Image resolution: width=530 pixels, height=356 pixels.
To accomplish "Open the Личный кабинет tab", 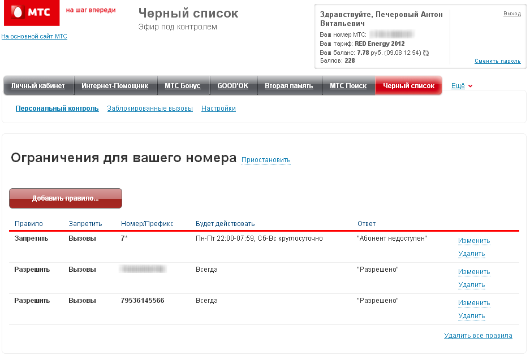I will tap(38, 86).
